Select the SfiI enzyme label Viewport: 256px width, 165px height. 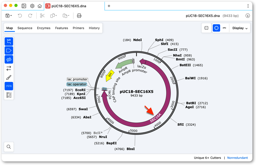[180, 125]
